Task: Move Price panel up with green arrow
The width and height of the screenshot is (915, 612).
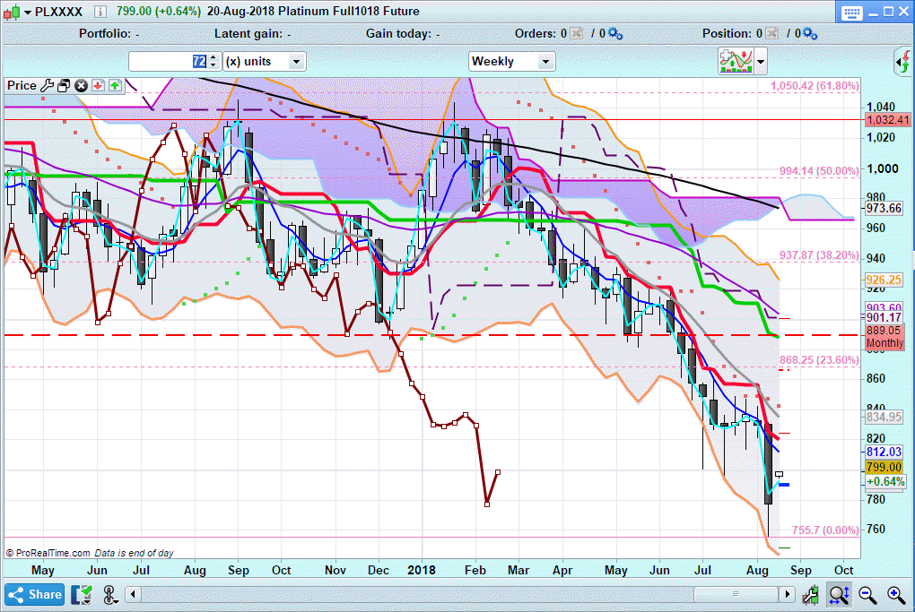Action: [115, 86]
